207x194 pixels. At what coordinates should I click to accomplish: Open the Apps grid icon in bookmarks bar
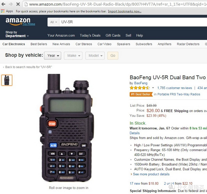(2, 11)
